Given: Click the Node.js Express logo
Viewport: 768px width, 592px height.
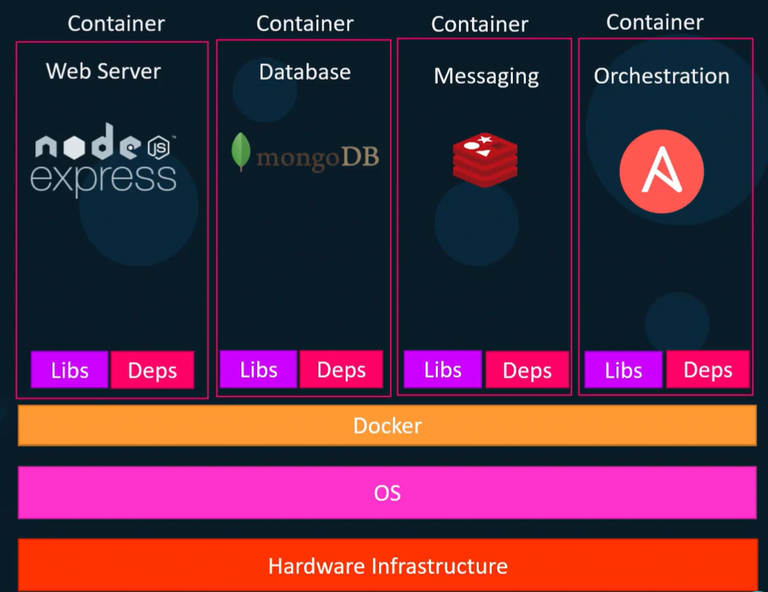Looking at the screenshot, I should (103, 160).
